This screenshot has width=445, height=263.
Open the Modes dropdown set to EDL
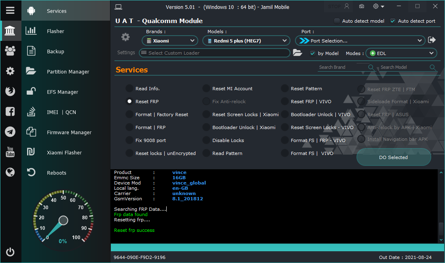click(x=401, y=53)
